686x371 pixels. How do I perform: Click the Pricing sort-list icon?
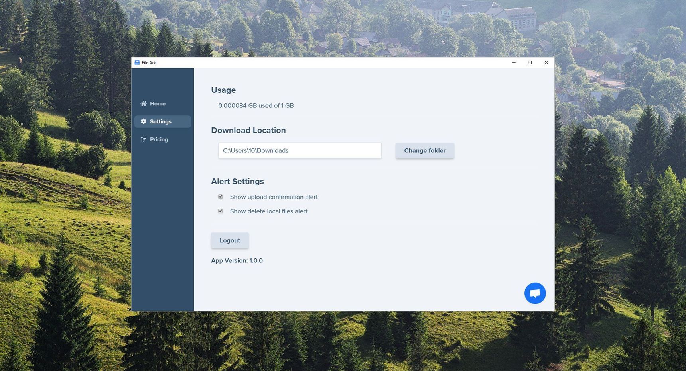[x=144, y=139]
